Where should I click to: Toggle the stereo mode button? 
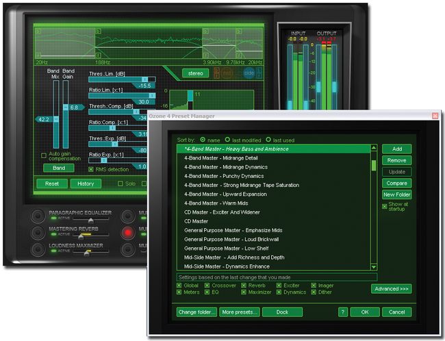click(x=196, y=73)
